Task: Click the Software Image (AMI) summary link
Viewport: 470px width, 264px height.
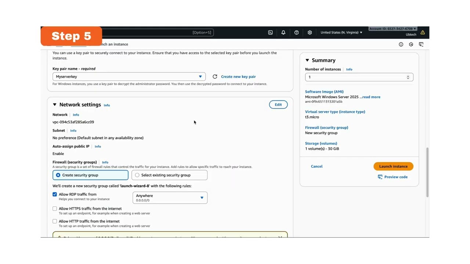Action: point(324,92)
